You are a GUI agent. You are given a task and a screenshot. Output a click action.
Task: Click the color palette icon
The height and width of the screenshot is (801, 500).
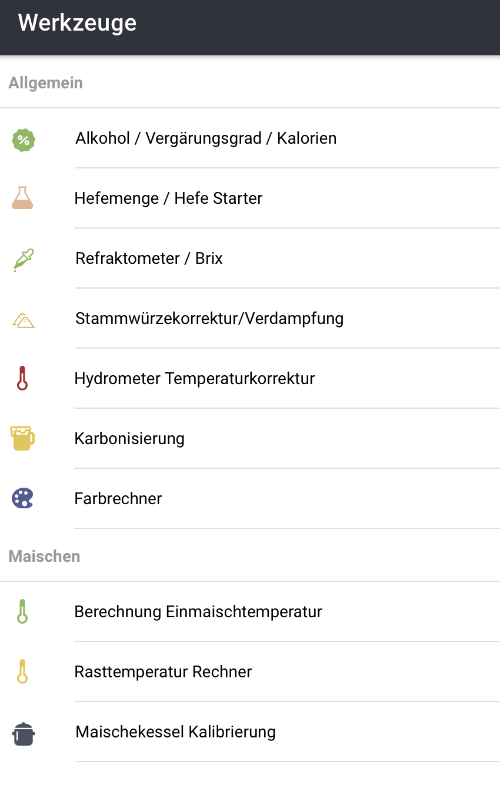point(22,498)
